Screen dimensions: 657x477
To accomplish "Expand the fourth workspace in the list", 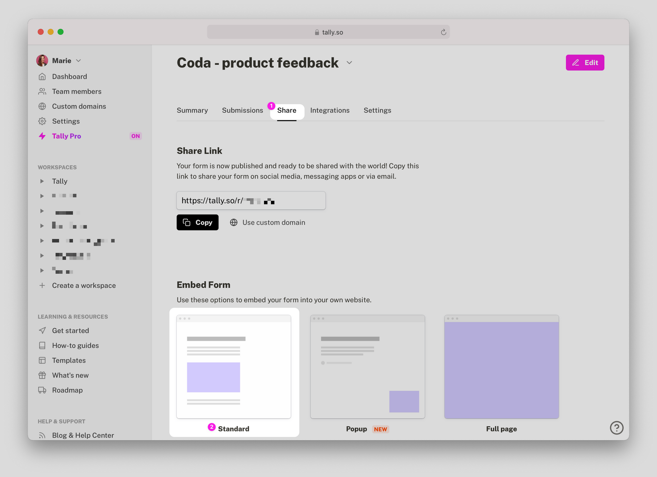I will point(42,226).
